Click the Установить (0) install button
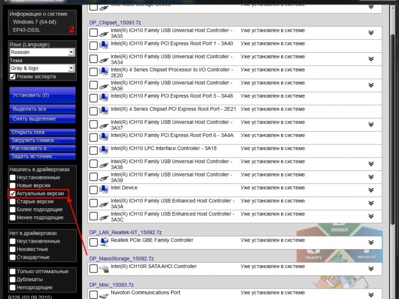 42,95
